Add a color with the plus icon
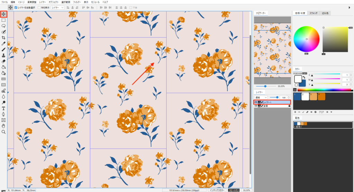This screenshot has height=192, width=354. tap(295, 112)
